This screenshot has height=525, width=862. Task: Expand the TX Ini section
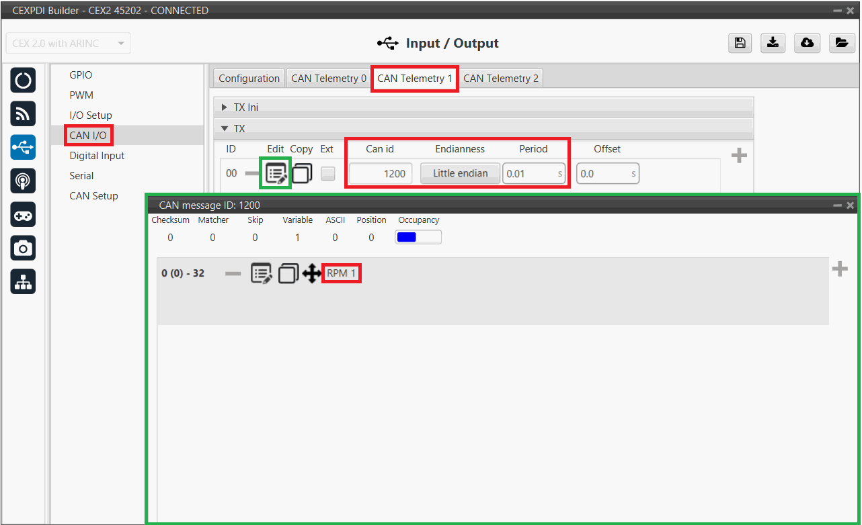pos(225,107)
